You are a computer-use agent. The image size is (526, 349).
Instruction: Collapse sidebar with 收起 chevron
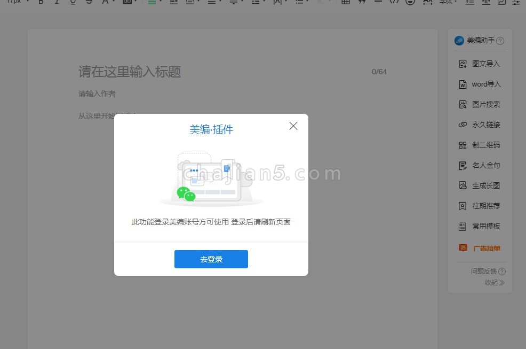pos(495,282)
